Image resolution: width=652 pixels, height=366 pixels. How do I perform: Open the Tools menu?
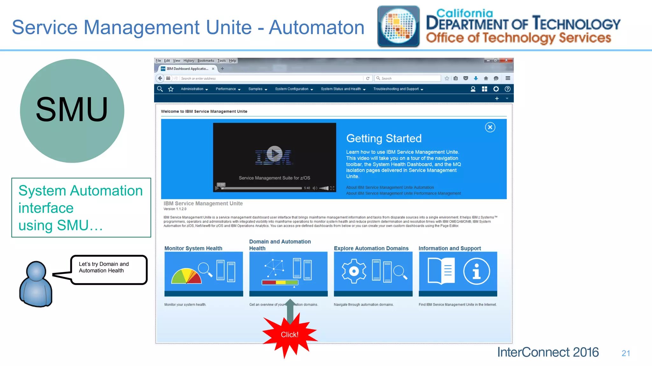[x=222, y=60]
